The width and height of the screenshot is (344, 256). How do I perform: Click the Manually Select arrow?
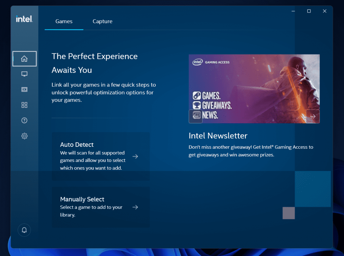click(135, 207)
